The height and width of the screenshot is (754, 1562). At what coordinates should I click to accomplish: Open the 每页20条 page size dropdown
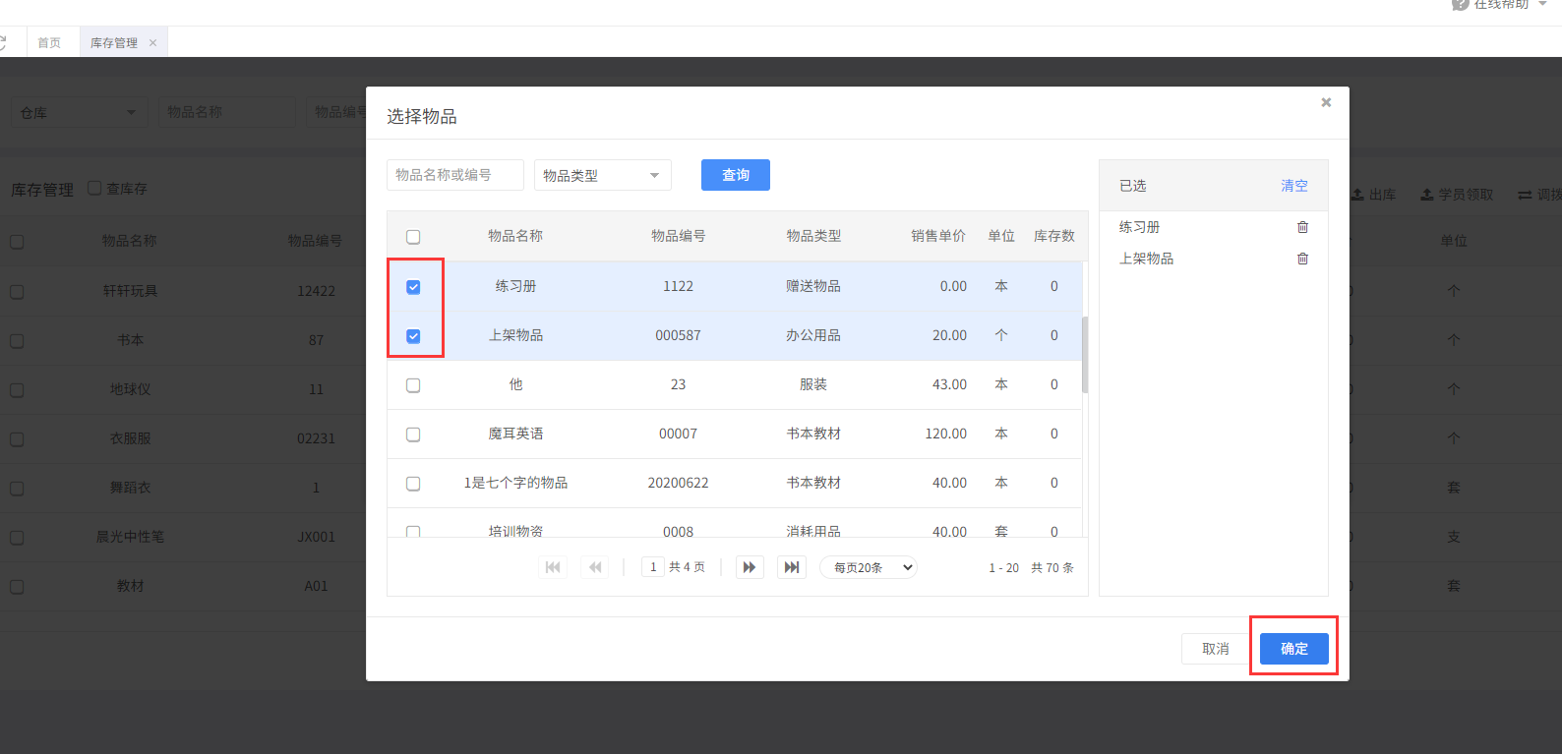869,567
